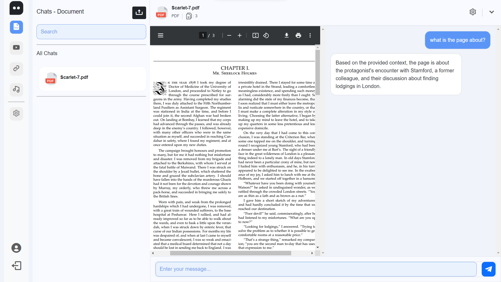Open the user profile avatar

tap(16, 248)
